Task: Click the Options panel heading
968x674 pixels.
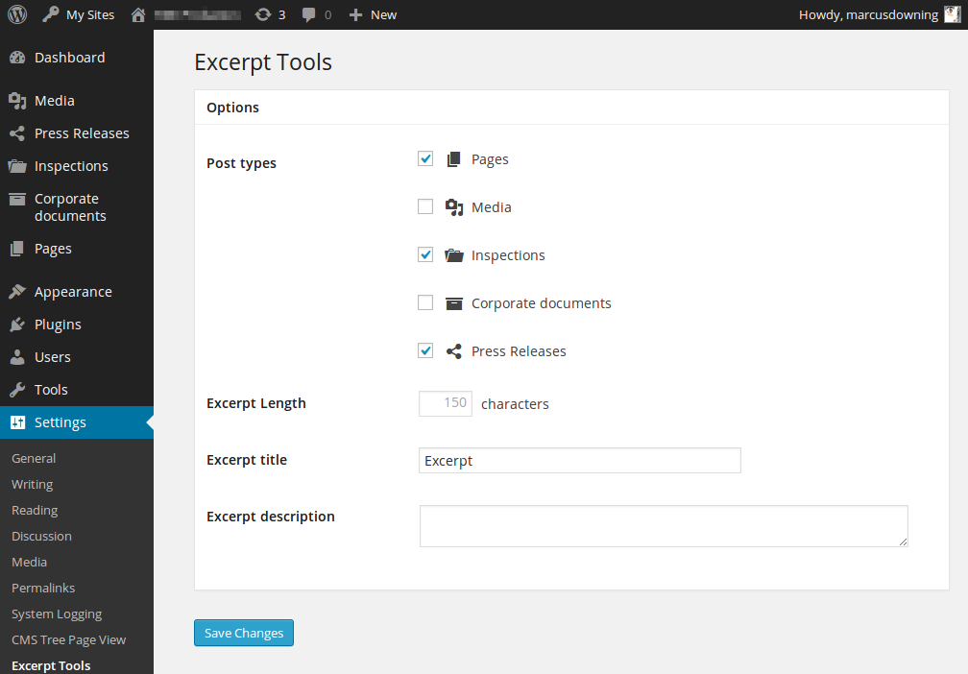Action: (232, 108)
